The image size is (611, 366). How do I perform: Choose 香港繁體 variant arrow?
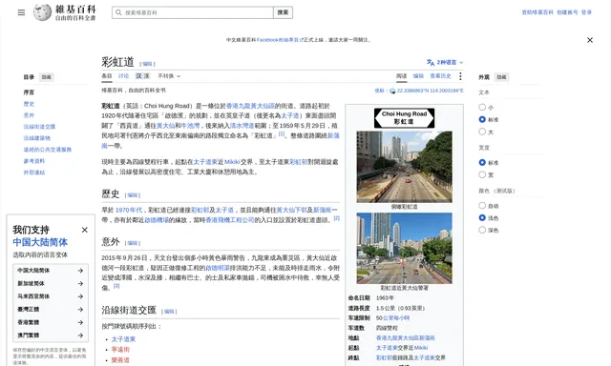(x=80, y=322)
